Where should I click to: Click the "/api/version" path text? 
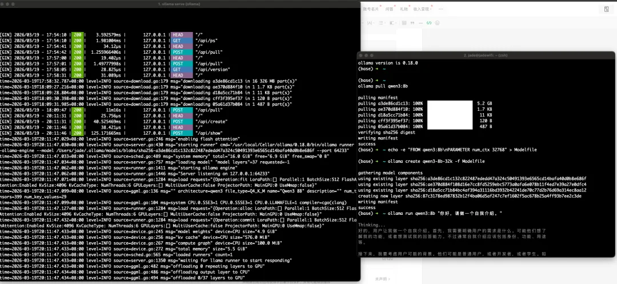[213, 69]
